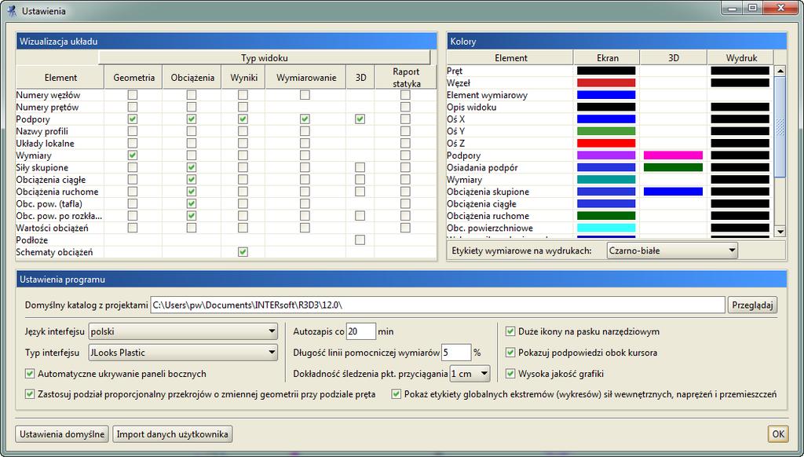Enable Podłoże in 3D column
This screenshot has width=804, height=457.
click(360, 240)
